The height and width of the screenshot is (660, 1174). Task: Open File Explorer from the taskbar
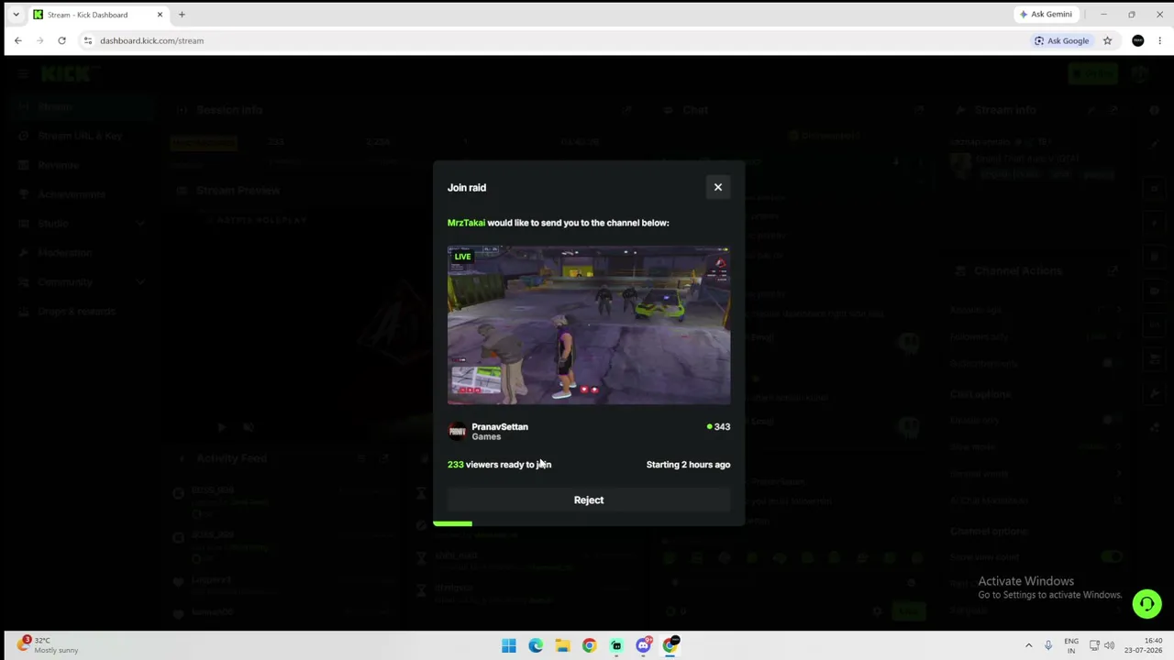click(x=562, y=645)
